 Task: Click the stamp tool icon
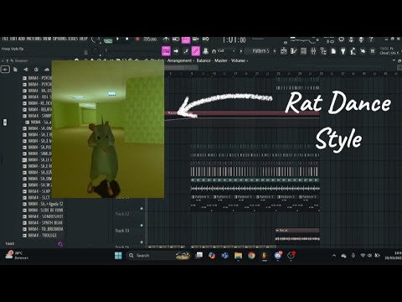click(x=205, y=51)
